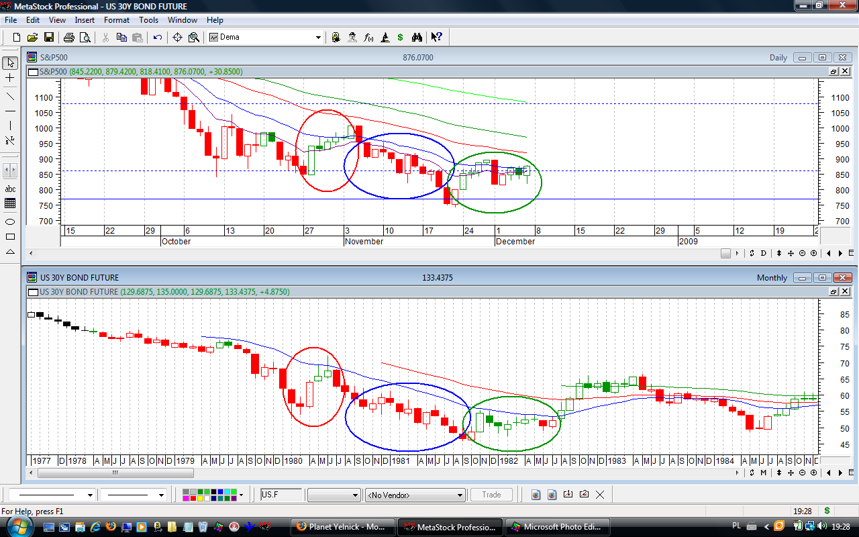
Task: Switch to Planet Yelnick taskbar window
Action: [x=342, y=527]
